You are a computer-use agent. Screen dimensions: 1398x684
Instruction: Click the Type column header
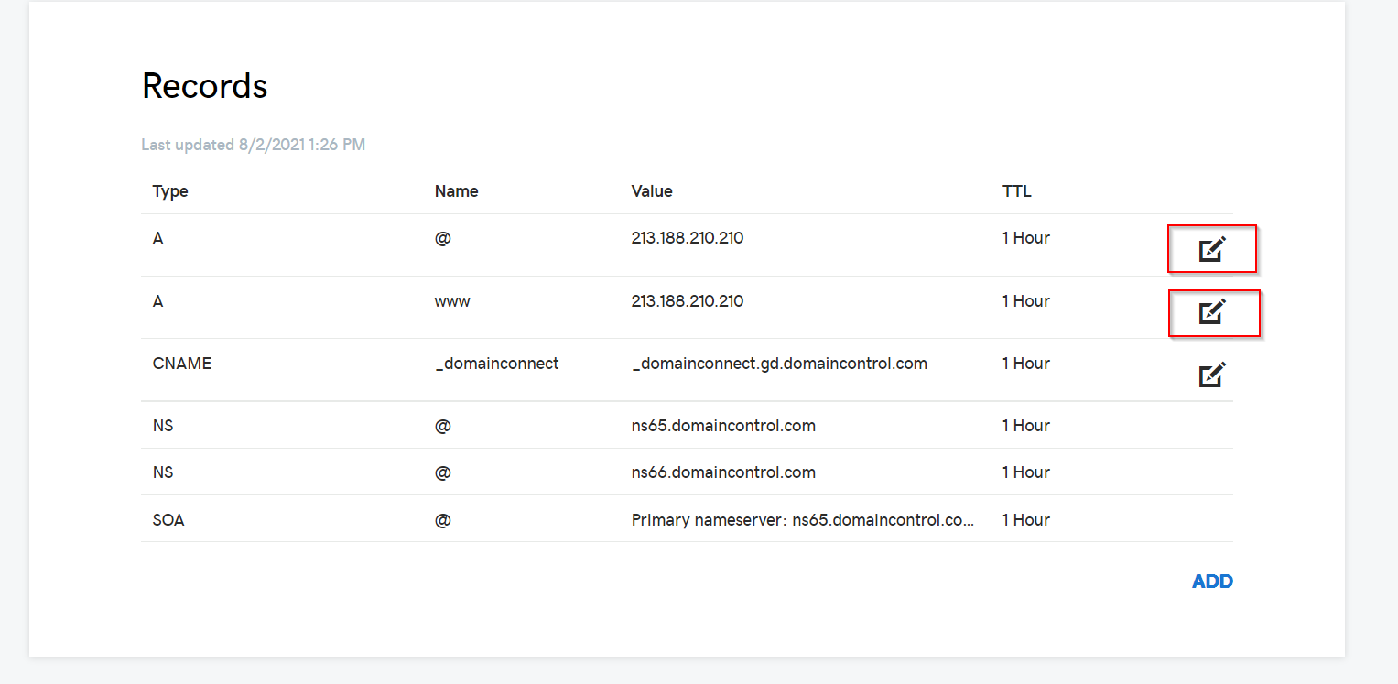click(170, 191)
